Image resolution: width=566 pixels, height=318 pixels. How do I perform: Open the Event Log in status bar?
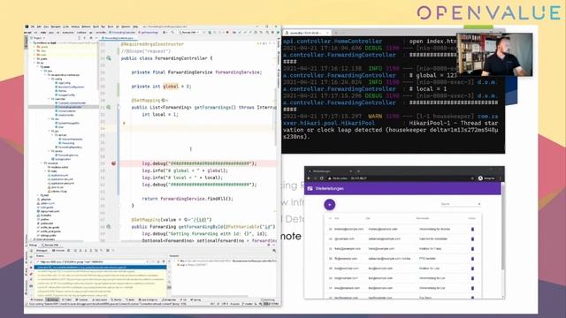(x=269, y=300)
